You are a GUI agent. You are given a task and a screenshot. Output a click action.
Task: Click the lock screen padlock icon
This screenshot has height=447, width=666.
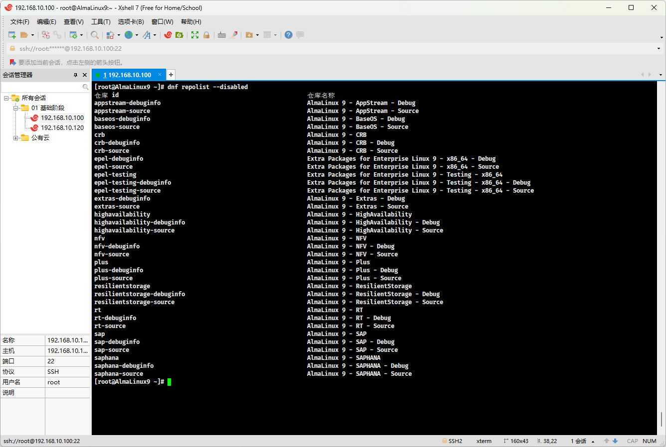point(206,35)
